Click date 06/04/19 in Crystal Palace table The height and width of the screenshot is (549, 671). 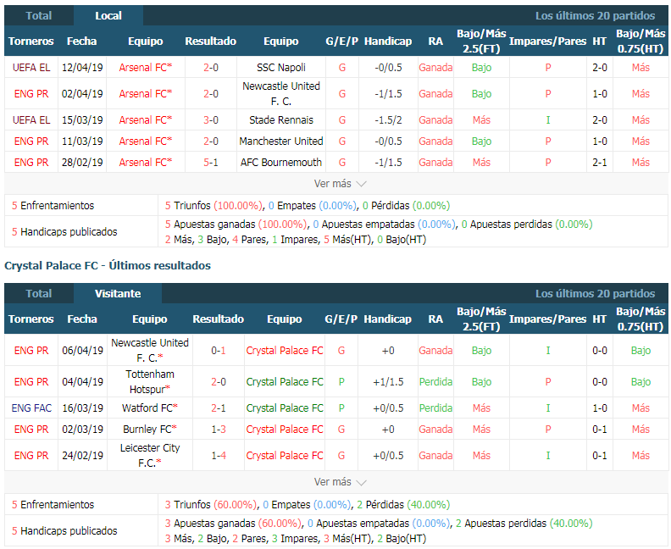(x=82, y=351)
